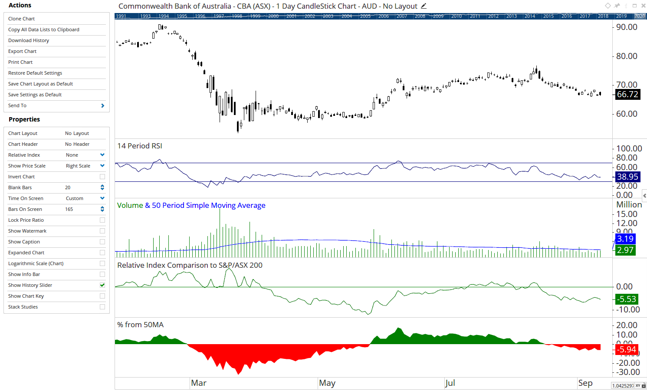Enable the Show Caption checkbox

(x=102, y=242)
